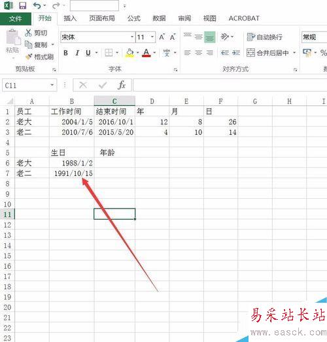Open the 剪贴板 dialog launcher
Image resolution: width=327 pixels, height=342 pixels.
54,70
